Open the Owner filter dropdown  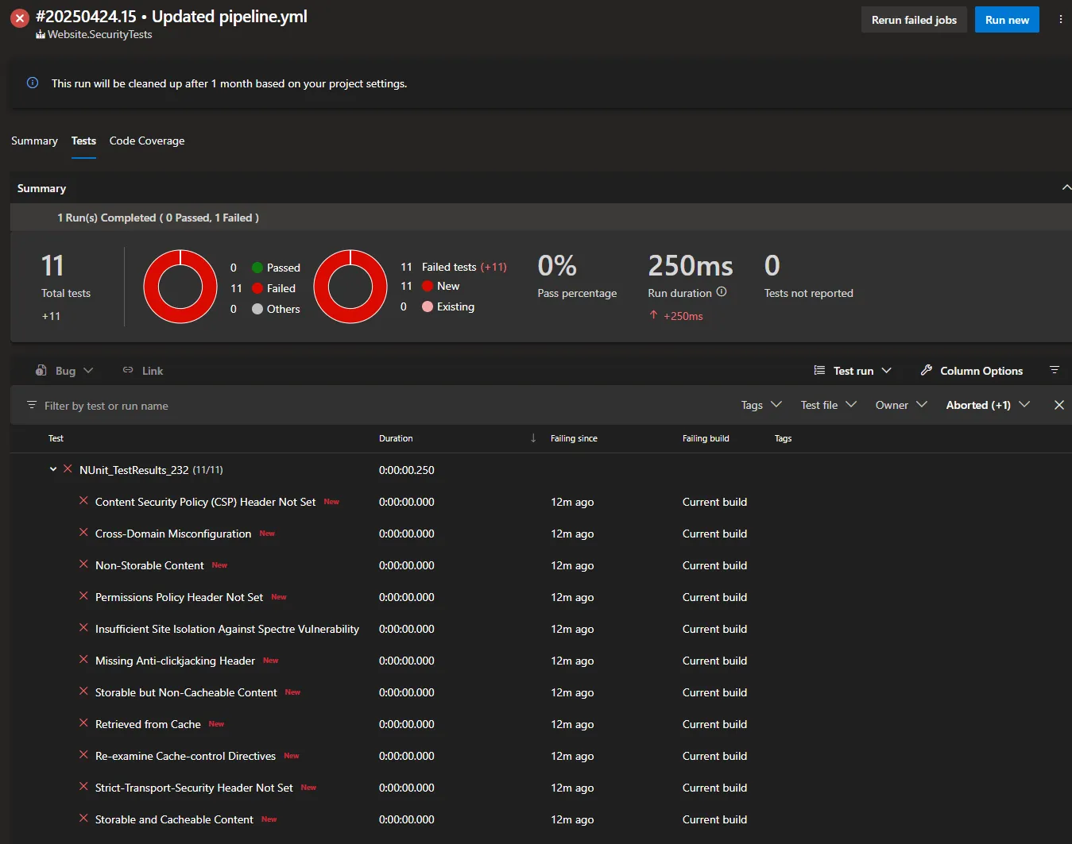[x=900, y=405]
